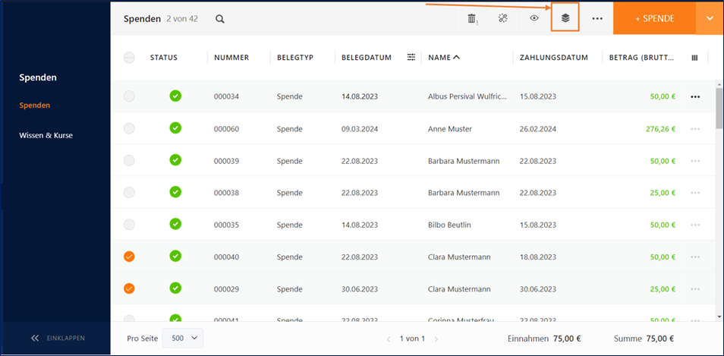Click scrollbar up arrow
Viewport: 724px width, 356px height.
point(719,84)
